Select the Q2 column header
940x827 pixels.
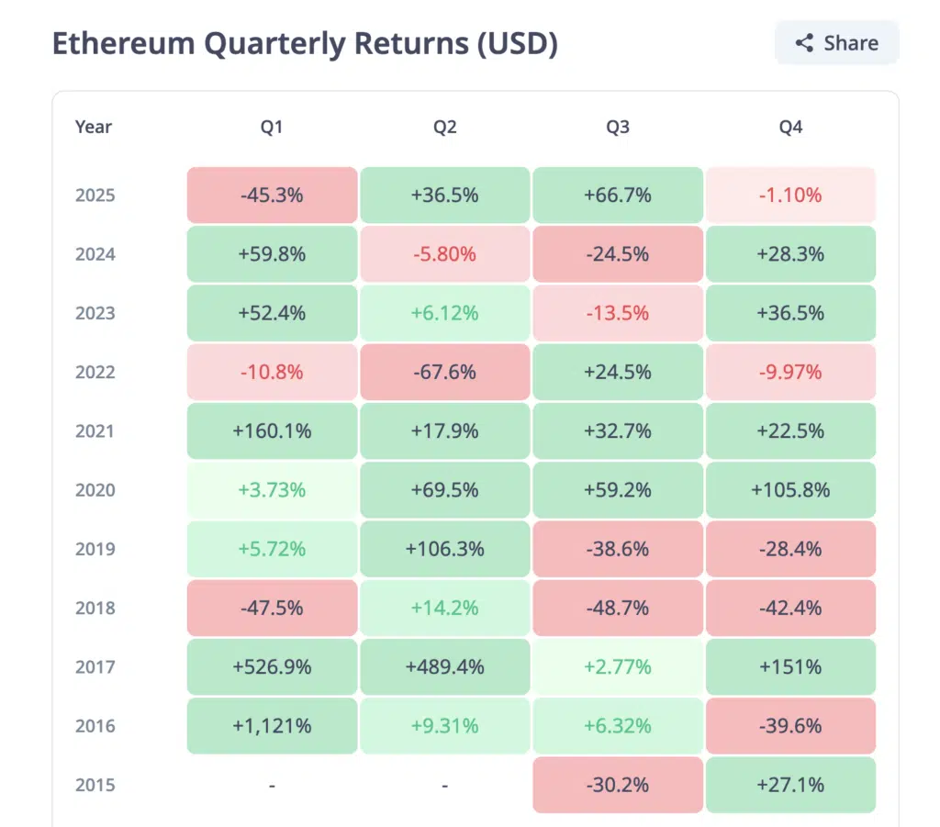click(445, 128)
